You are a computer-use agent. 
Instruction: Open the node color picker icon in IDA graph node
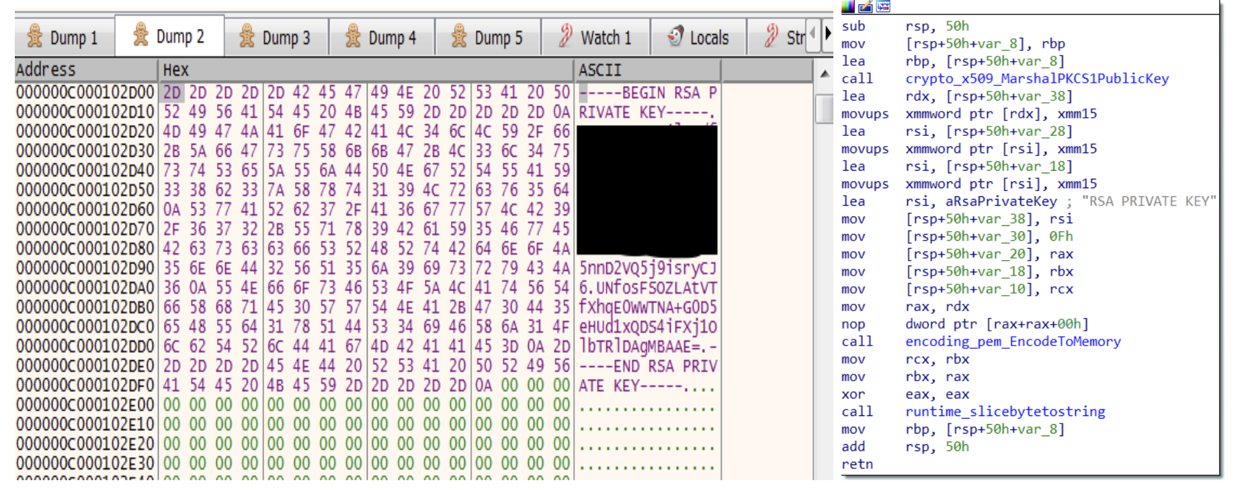pos(848,6)
